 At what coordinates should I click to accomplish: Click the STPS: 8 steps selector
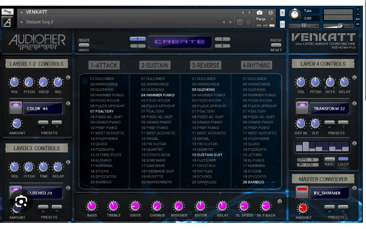click(307, 160)
